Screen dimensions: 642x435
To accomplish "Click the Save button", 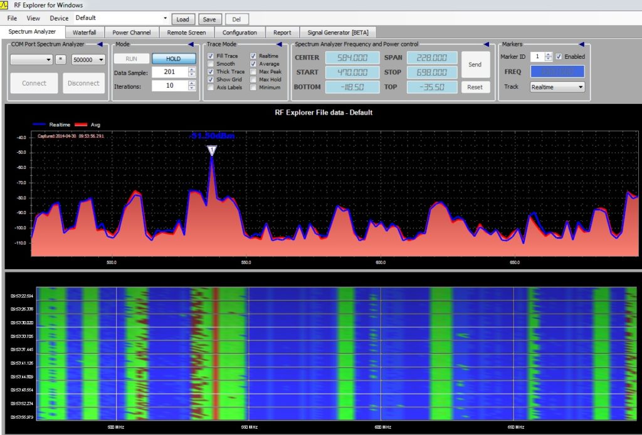I will click(x=209, y=19).
